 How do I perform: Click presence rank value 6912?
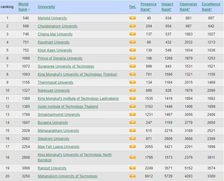pyautogui.click(x=149, y=176)
